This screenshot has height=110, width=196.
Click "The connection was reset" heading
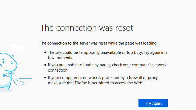pos(86,28)
